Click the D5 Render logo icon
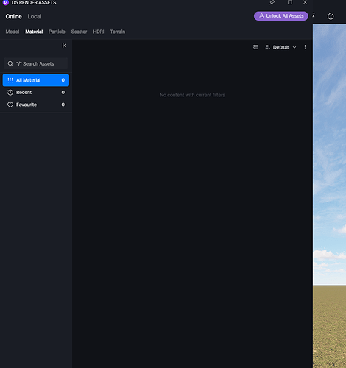 [6, 2]
